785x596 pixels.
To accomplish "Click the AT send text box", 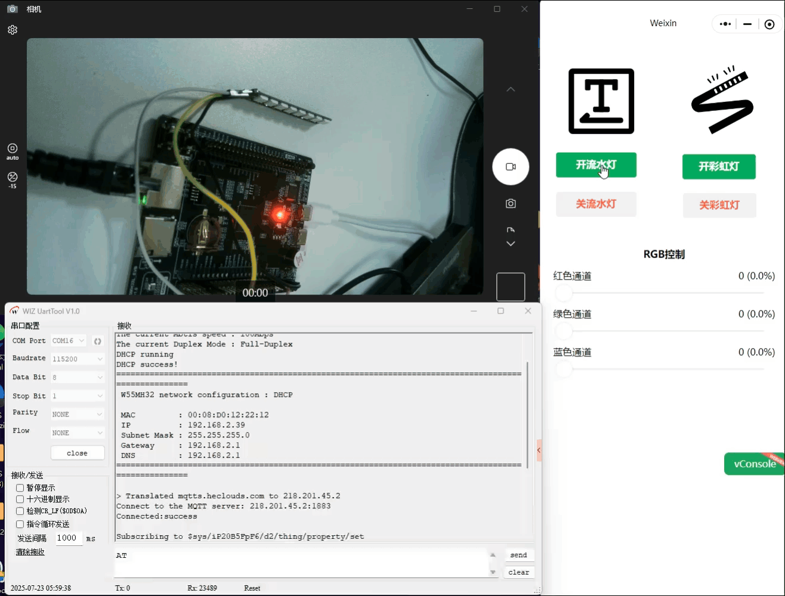I will coord(301,563).
